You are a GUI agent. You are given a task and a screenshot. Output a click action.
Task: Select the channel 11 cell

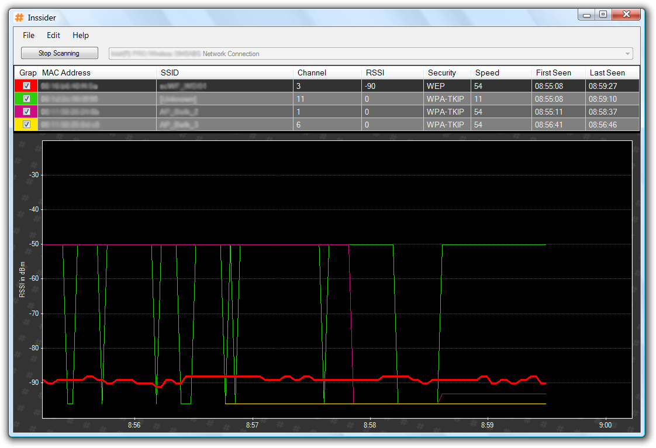pyautogui.click(x=327, y=99)
